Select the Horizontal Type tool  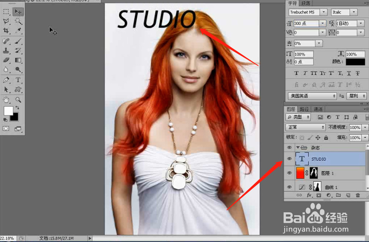point(18,80)
